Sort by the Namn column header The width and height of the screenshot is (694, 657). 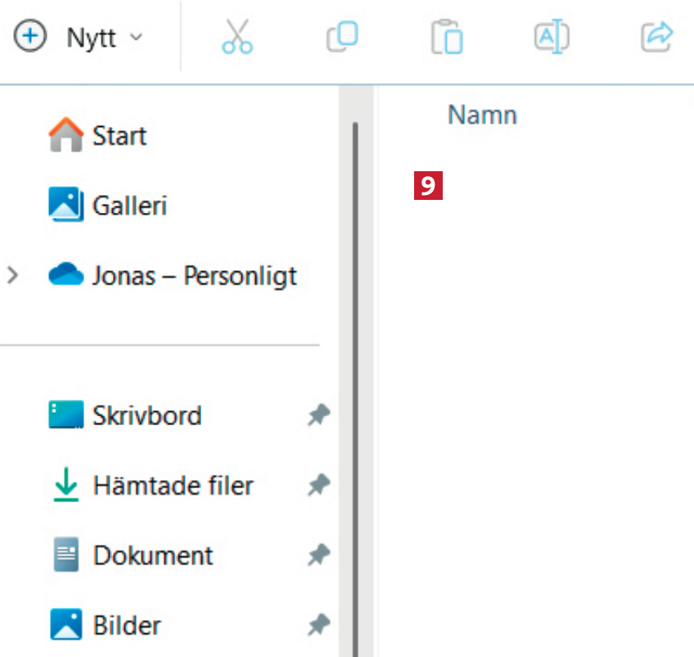point(482,115)
